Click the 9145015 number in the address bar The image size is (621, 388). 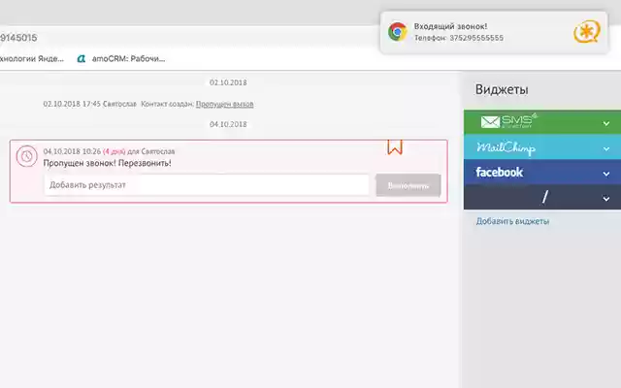tap(18, 38)
